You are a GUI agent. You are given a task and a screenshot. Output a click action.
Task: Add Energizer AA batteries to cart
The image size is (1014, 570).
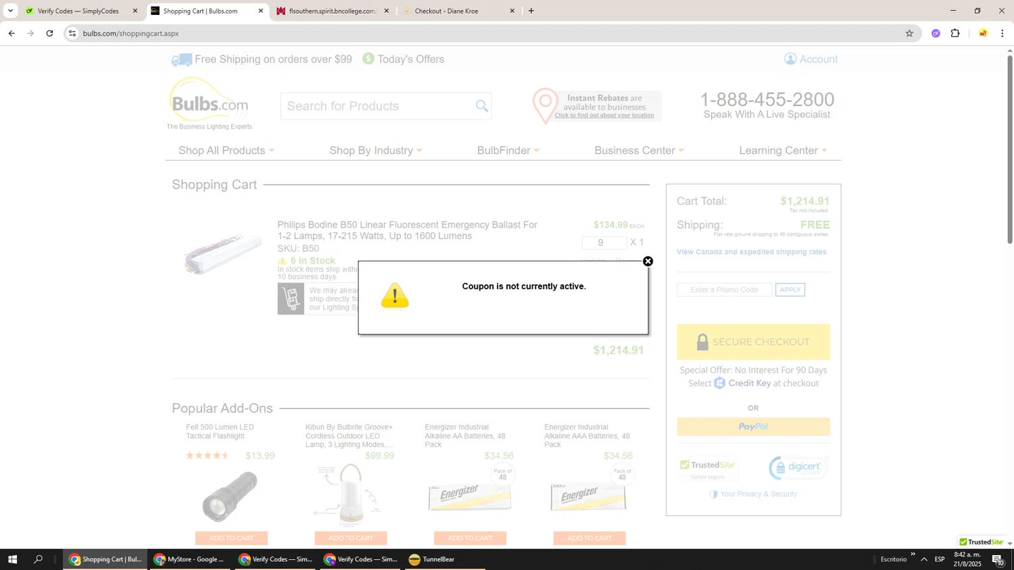coord(470,538)
